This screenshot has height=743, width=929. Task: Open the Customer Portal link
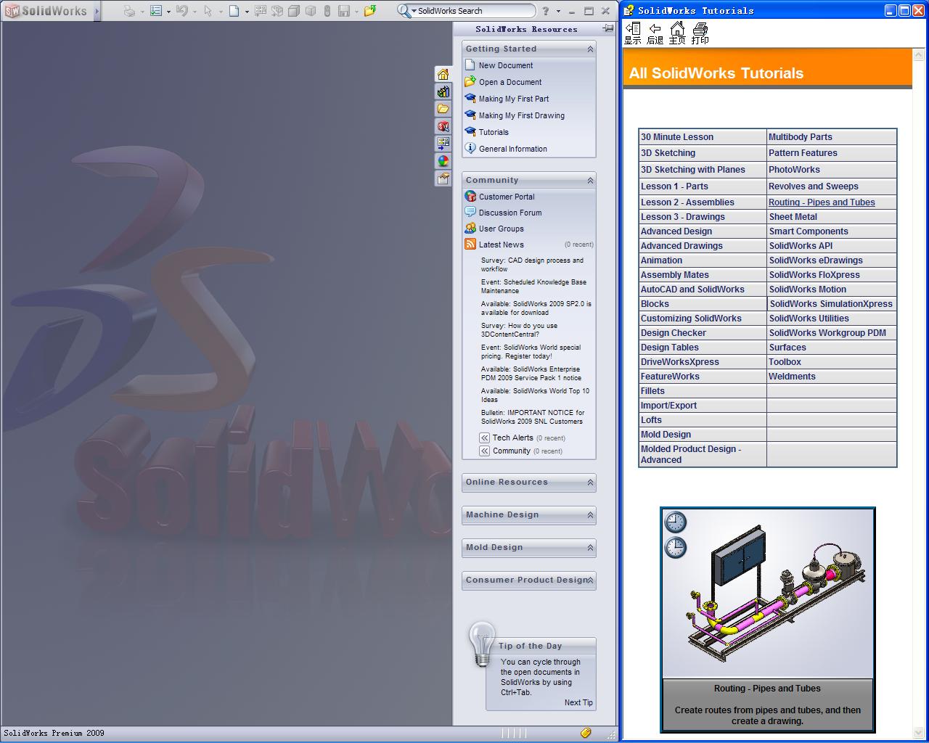click(507, 197)
